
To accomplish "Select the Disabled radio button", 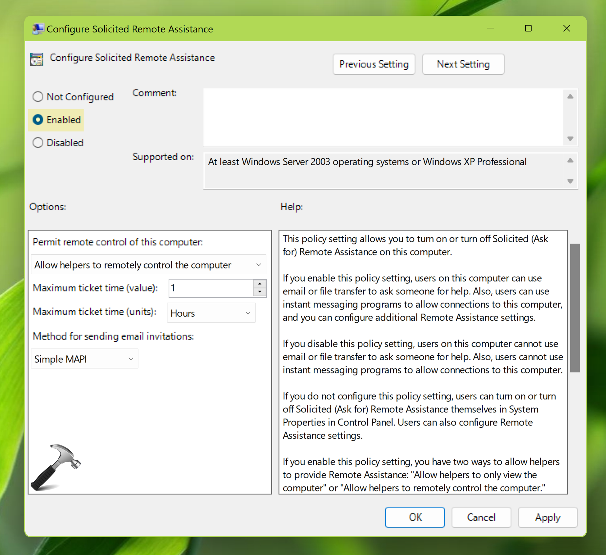I will click(x=38, y=143).
